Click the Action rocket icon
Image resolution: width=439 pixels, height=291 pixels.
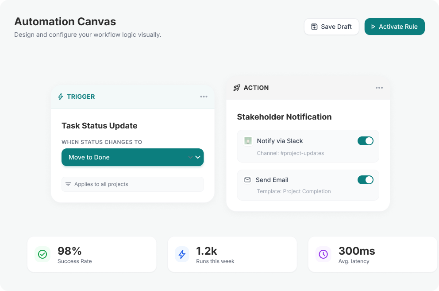tap(237, 88)
